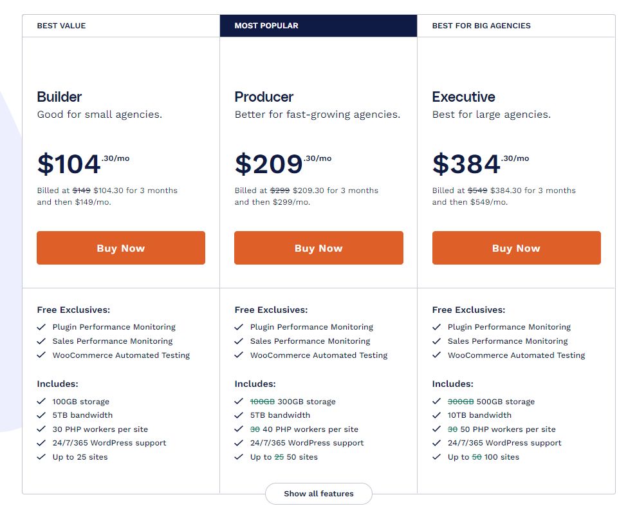Click checkmark beside Executive's 10TB bandwidth
Screen dimensions: 637x515
tap(436, 415)
